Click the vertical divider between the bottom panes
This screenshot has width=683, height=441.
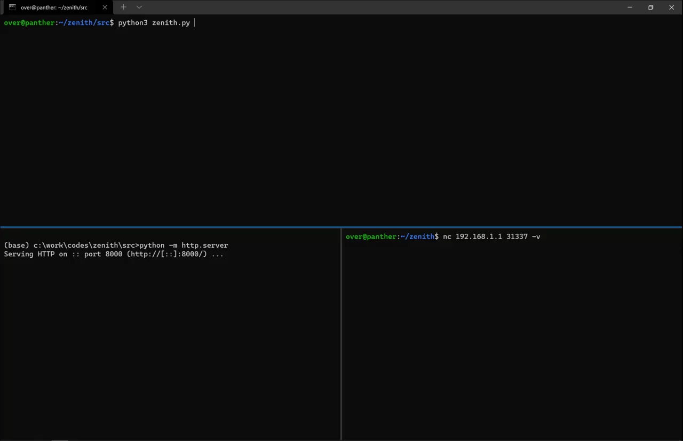click(341, 334)
